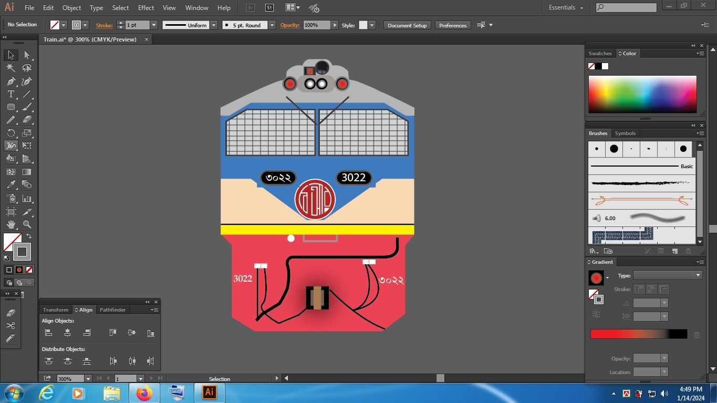Select the Line Segment tool

tap(27, 94)
